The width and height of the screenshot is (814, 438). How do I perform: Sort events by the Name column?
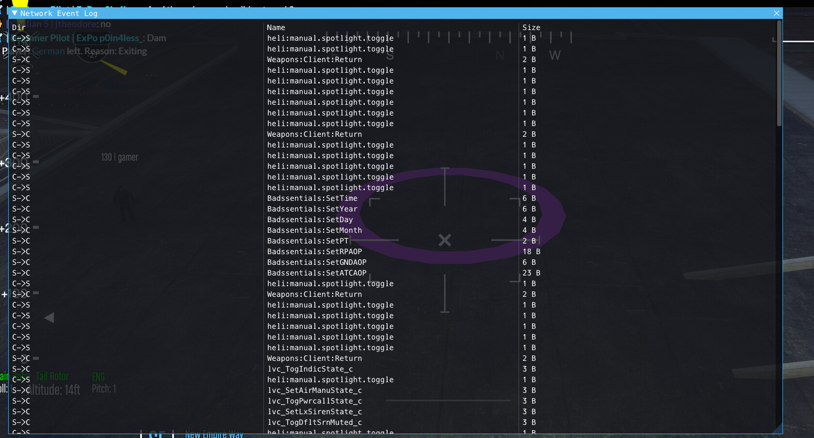(x=276, y=27)
